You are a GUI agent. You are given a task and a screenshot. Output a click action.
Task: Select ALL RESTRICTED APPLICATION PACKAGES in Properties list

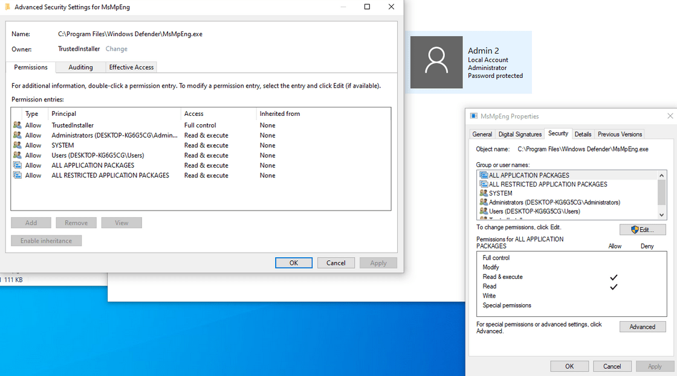(568, 184)
